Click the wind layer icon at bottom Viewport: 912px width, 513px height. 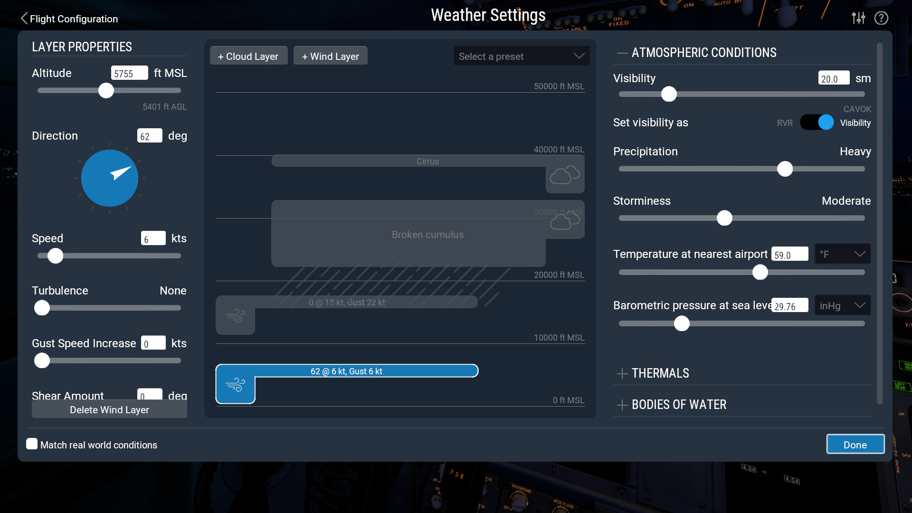(236, 383)
